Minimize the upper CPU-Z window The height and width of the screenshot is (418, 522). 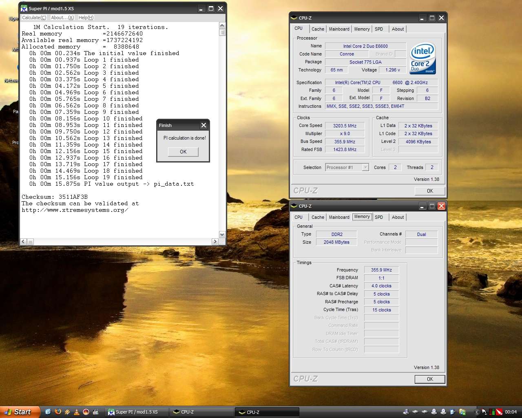(422, 18)
